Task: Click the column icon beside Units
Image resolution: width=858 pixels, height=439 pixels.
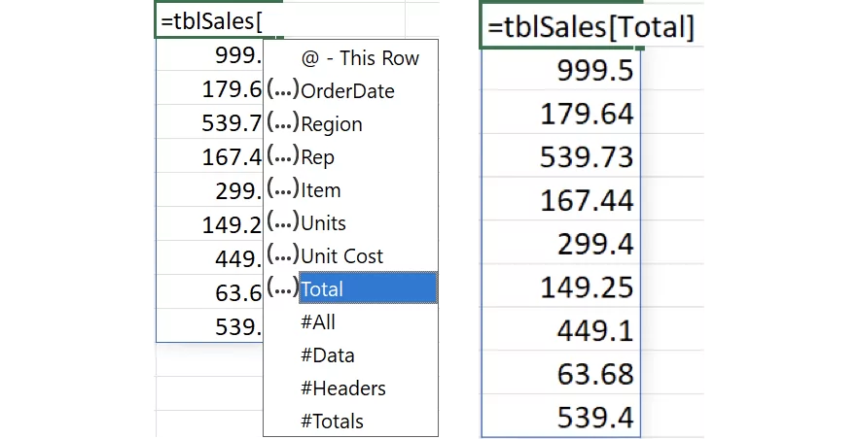Action: click(282, 223)
